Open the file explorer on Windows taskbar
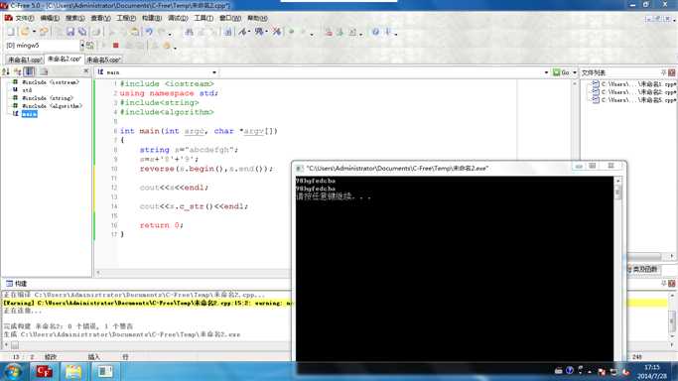Image resolution: width=678 pixels, height=381 pixels. click(73, 371)
